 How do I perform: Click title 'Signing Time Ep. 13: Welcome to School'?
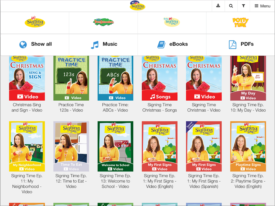pyautogui.click(x=115, y=181)
